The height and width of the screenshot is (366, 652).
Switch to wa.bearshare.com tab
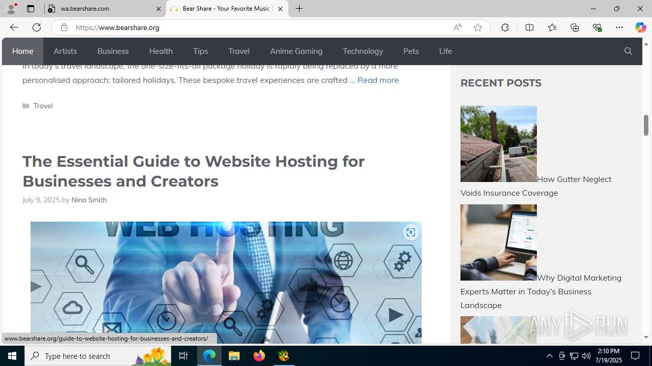point(105,9)
